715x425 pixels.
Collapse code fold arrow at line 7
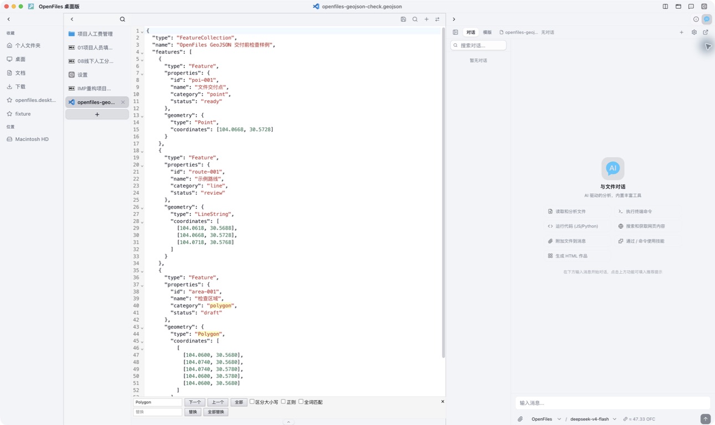(x=142, y=74)
